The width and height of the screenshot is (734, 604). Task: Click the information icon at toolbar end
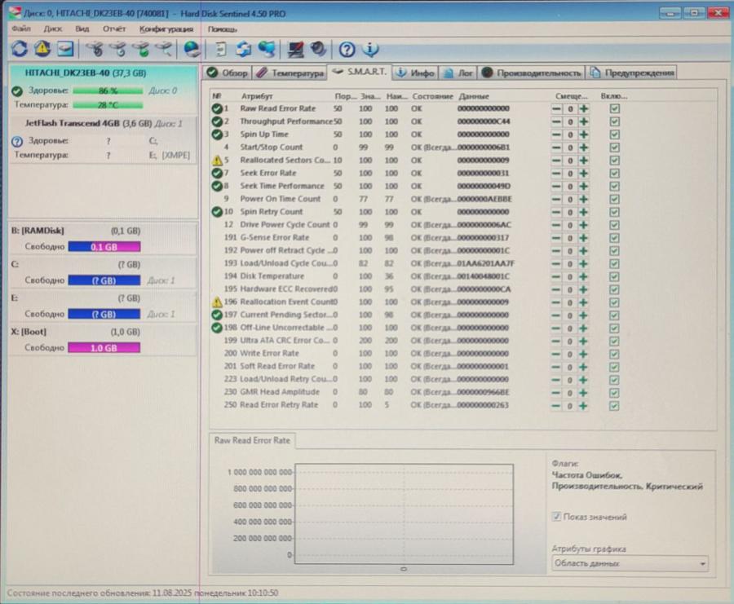point(367,49)
